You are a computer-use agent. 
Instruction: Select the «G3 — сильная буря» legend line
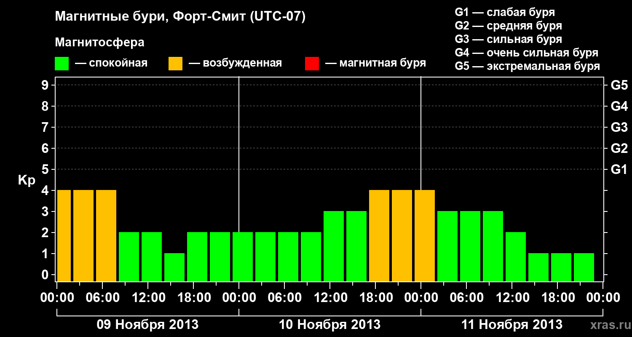coord(508,39)
